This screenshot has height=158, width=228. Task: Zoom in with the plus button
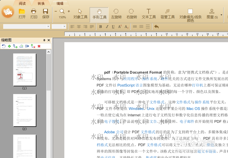coord(69,11)
